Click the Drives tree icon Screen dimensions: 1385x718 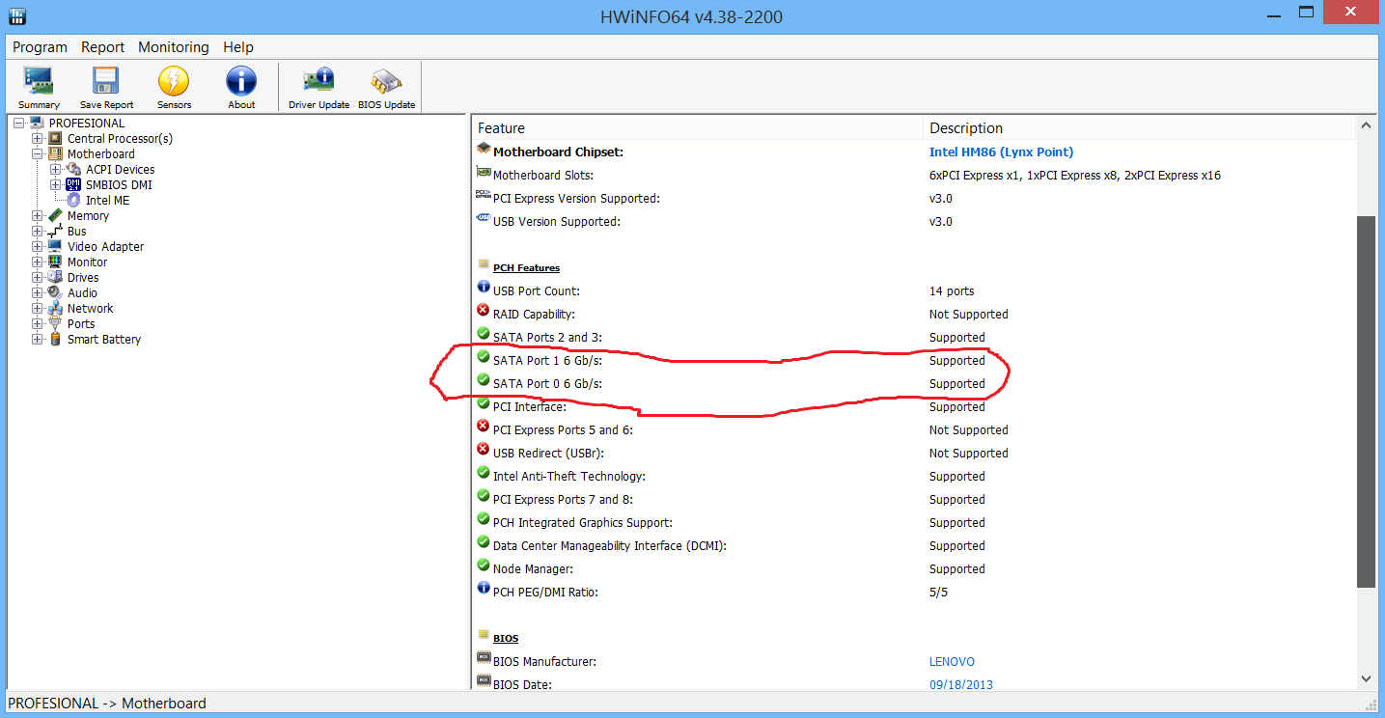(x=56, y=277)
